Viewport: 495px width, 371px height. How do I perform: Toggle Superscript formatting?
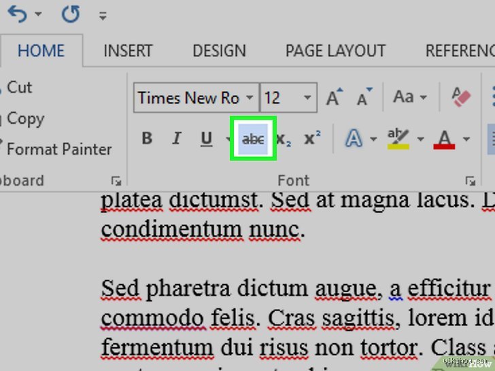point(312,138)
